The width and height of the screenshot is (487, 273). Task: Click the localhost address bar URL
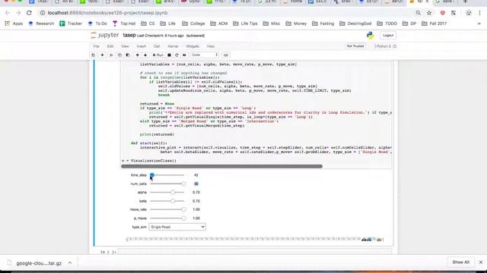[107, 13]
